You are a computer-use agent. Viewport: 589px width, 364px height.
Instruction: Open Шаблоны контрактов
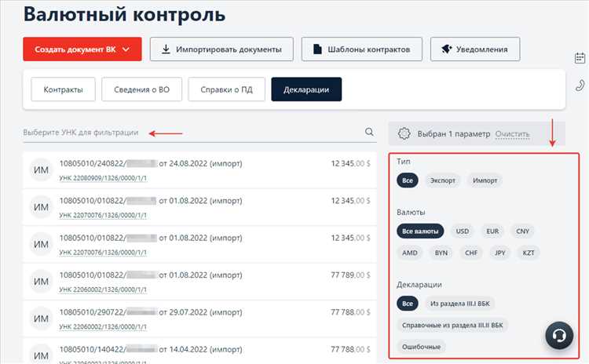coord(362,49)
